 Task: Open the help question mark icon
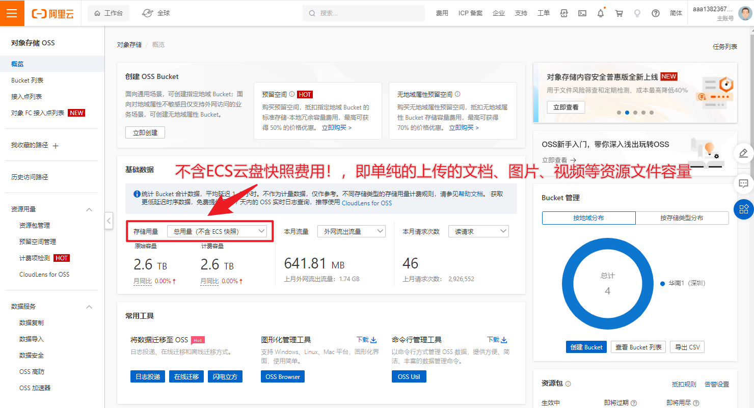click(x=656, y=13)
